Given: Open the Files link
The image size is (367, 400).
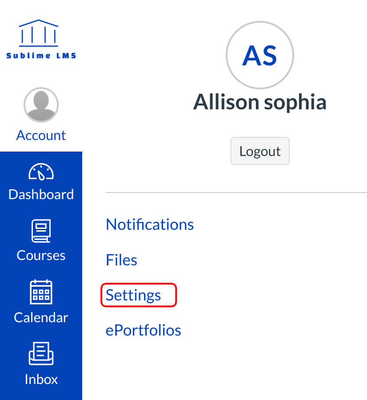Looking at the screenshot, I should [121, 260].
